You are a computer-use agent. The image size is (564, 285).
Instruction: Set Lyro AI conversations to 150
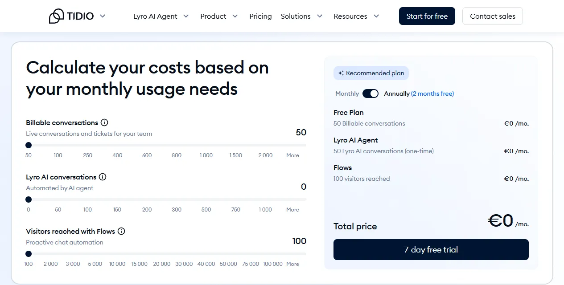tap(117, 210)
